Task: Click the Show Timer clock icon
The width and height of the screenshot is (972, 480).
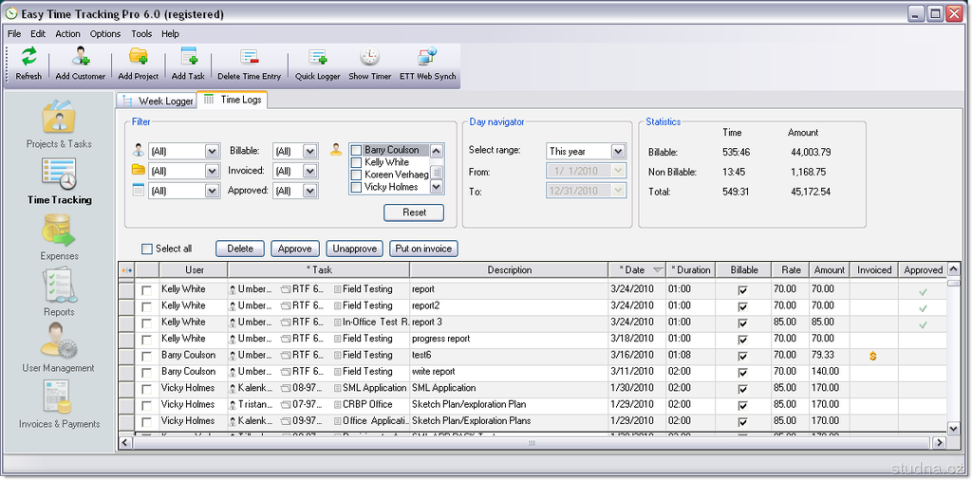Action: (x=369, y=58)
